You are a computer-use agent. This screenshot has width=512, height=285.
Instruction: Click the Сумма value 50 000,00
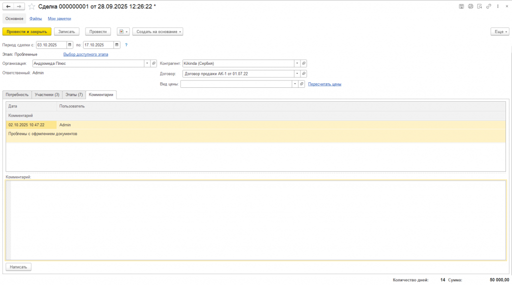(499, 280)
